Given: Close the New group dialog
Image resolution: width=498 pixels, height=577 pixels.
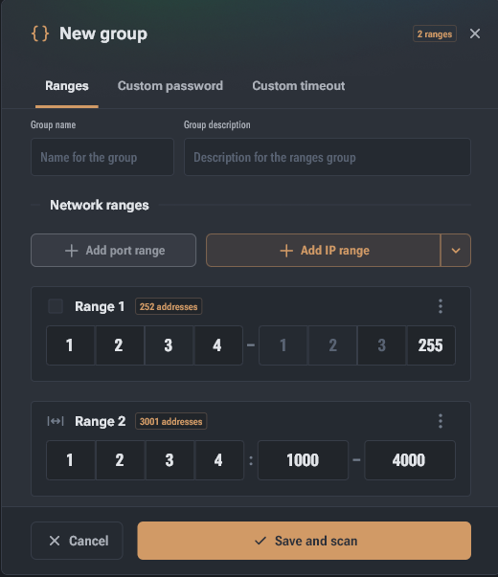Looking at the screenshot, I should [475, 33].
